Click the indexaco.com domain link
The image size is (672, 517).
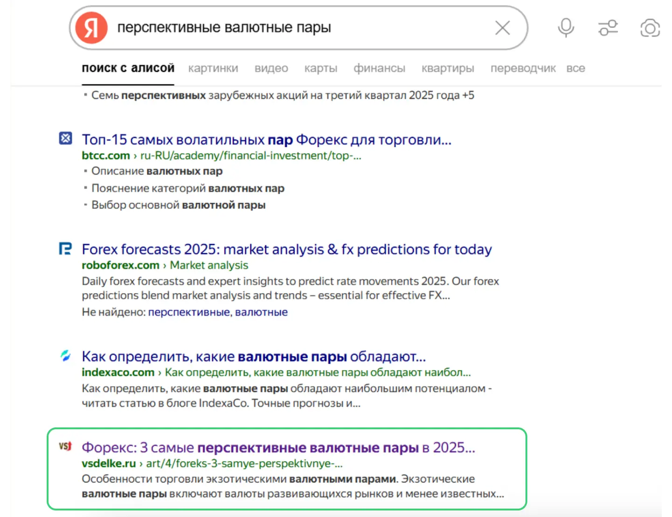coord(118,372)
